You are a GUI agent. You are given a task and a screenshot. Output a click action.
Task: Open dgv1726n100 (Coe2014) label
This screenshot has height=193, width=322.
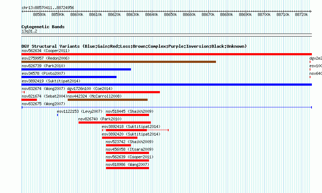point(90,89)
